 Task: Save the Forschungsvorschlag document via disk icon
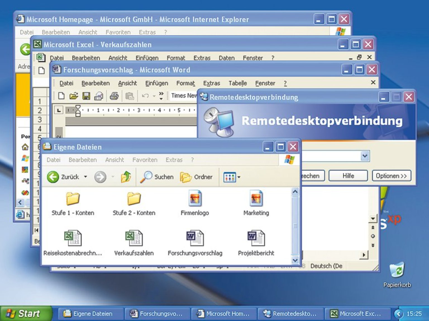[87, 96]
